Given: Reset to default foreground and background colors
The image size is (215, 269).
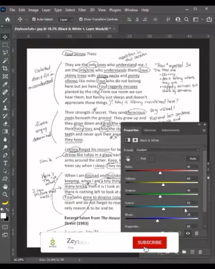Looking at the screenshot, I should (x=2, y=209).
